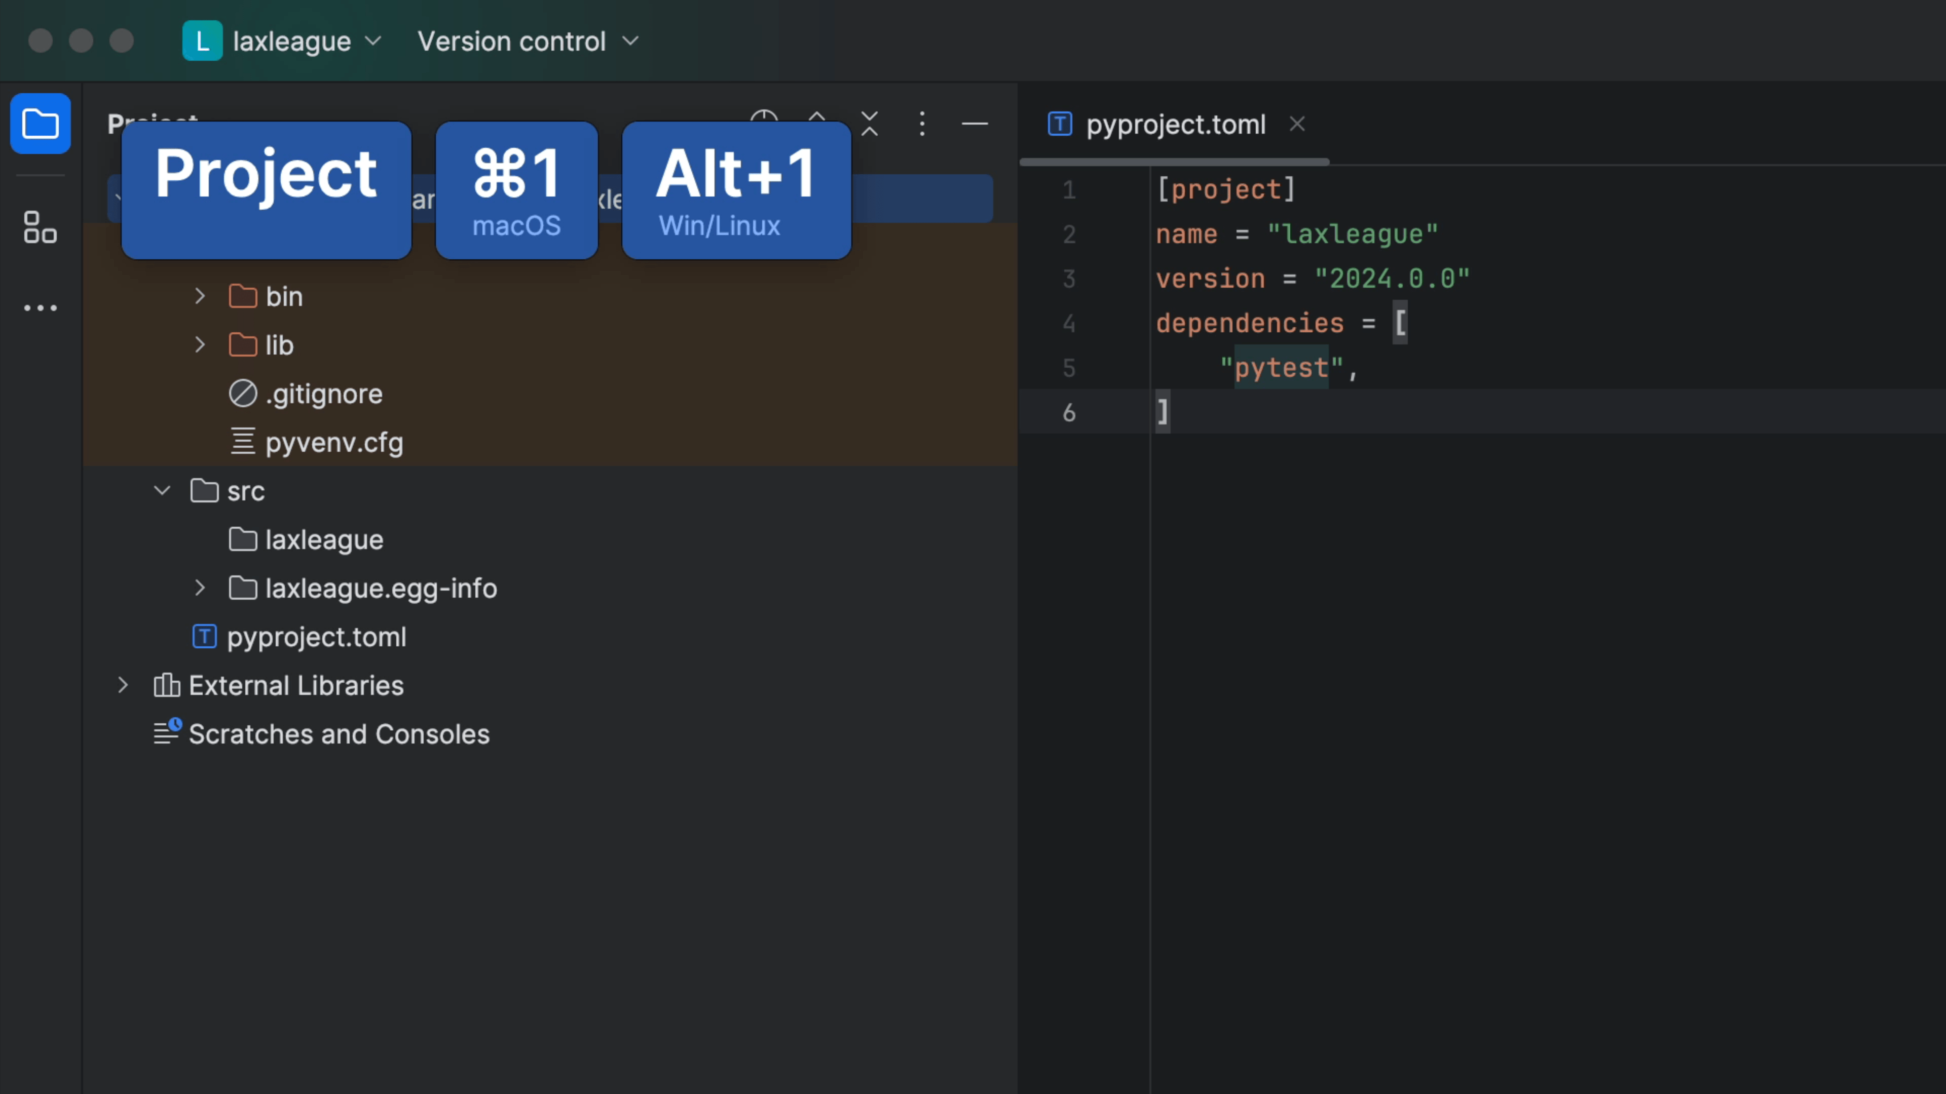Screen dimensions: 1946x1094
Task: Hide the Project panel with minimize dash
Action: [975, 123]
